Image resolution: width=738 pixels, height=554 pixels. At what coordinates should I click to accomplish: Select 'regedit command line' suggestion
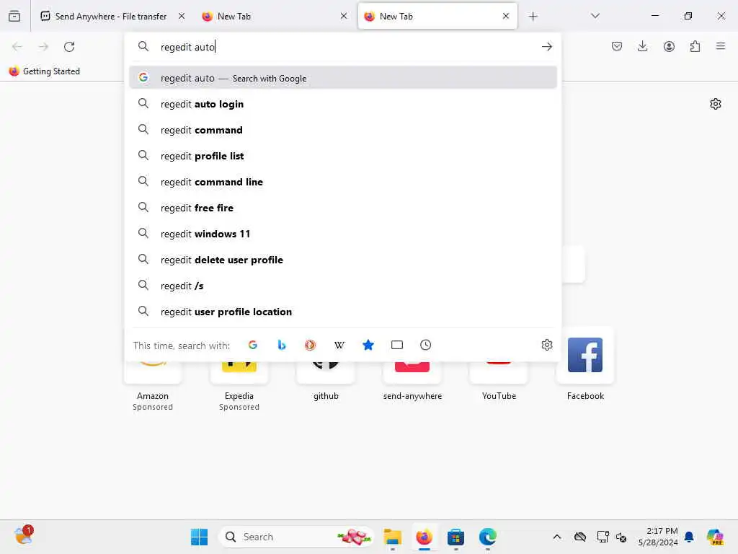point(342,181)
